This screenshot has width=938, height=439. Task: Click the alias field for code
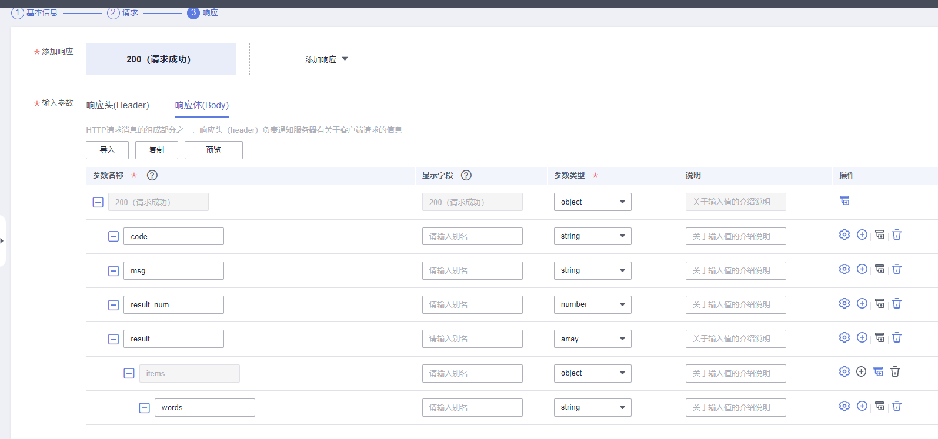[472, 236]
